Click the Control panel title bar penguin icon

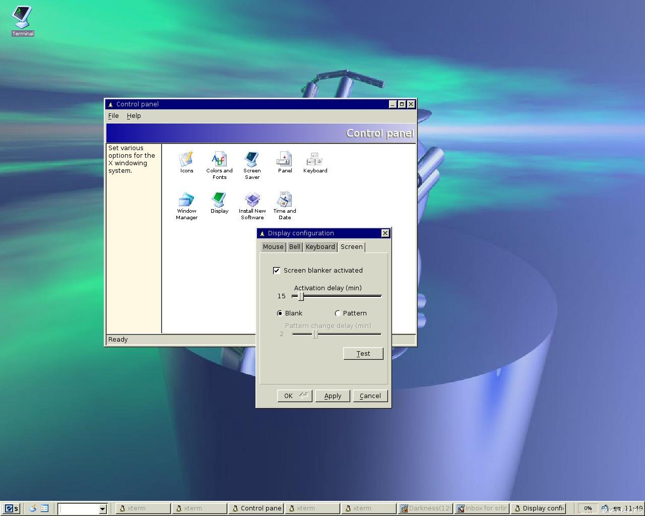(110, 104)
